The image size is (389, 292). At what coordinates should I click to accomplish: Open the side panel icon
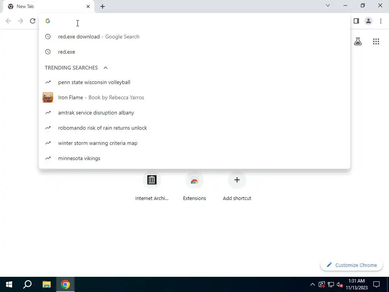point(356,21)
